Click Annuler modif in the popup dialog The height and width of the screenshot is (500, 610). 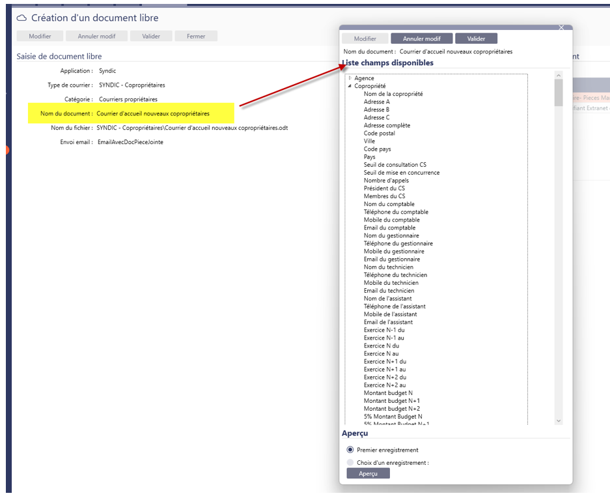tap(422, 38)
